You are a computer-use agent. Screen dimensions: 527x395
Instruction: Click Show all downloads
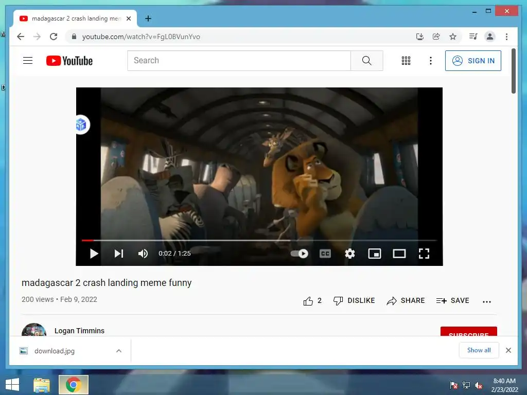click(x=479, y=350)
